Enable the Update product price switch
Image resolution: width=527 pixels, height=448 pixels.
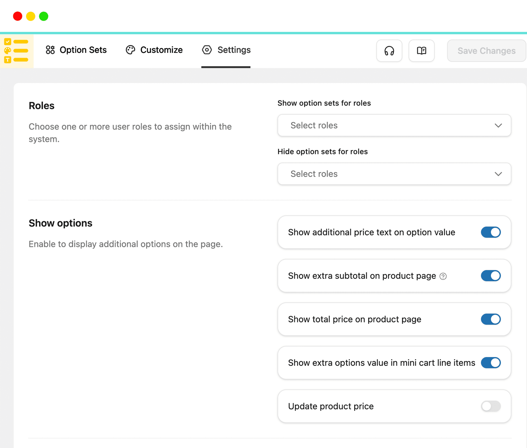pos(490,406)
